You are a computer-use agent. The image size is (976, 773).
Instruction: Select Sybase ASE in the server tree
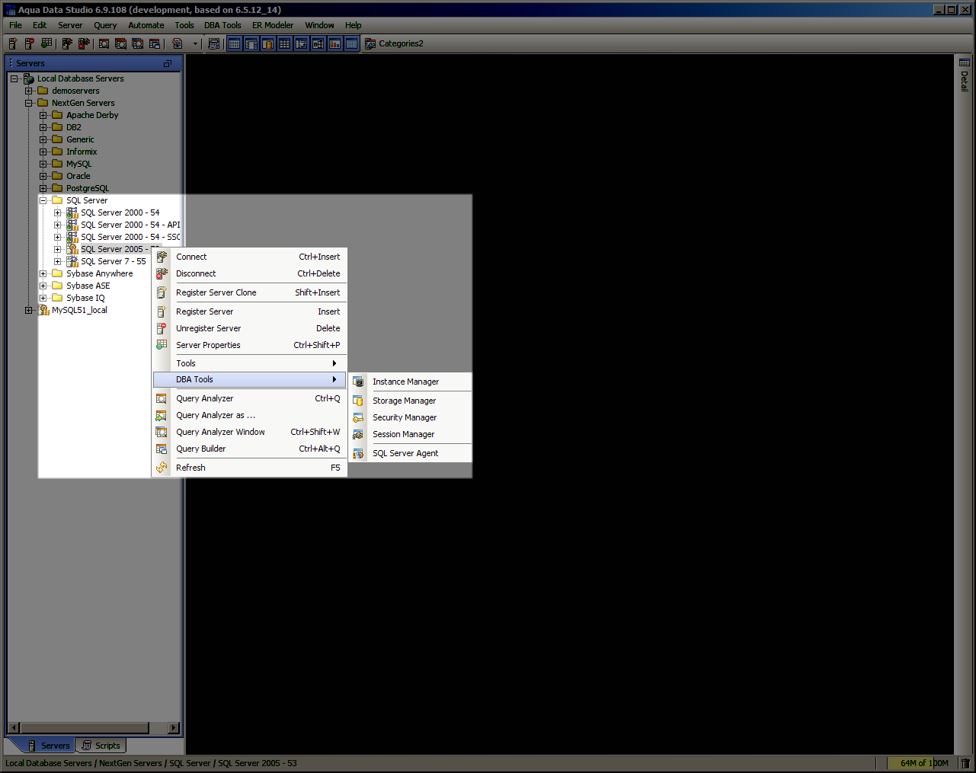(88, 286)
